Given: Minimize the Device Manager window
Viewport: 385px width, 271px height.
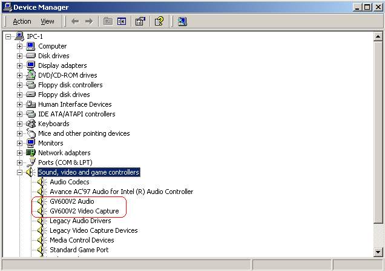Looking at the screenshot, I should click(x=358, y=7).
